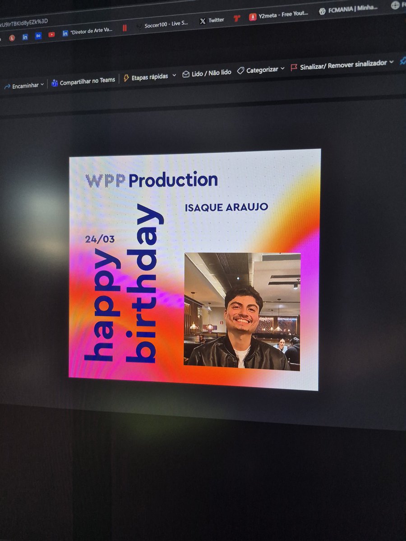Viewport: 406px width, 541px height.
Task: Open the red bars bookmark icon
Action: click(125, 28)
